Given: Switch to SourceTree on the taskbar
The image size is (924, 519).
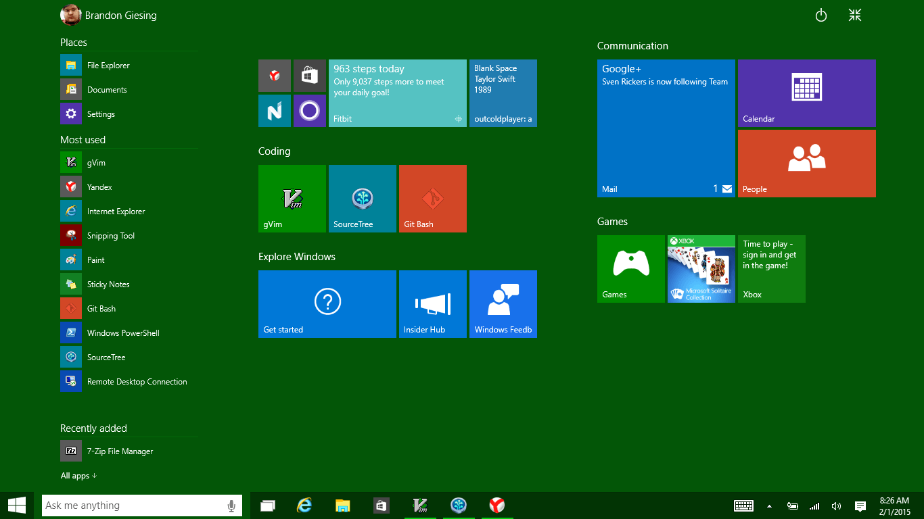Looking at the screenshot, I should (459, 505).
